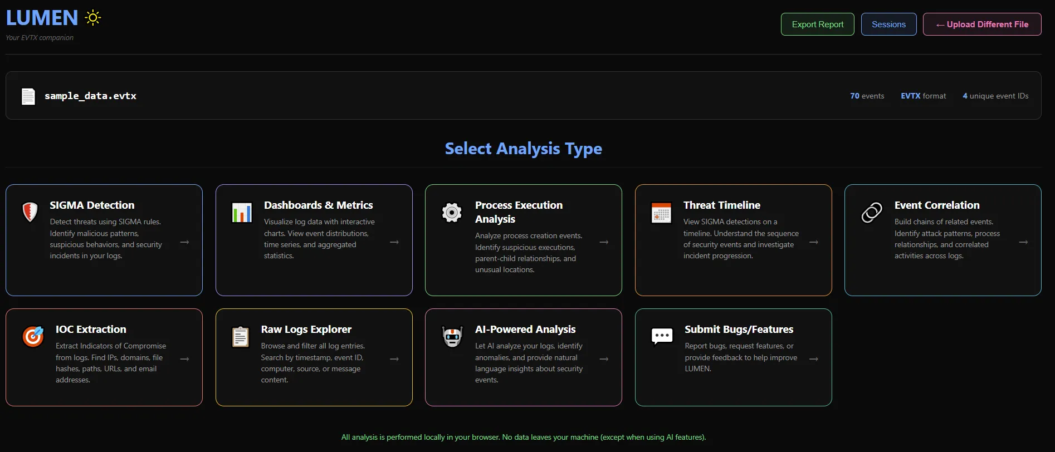Screen dimensions: 1055x452
Task: Click the Threat Timeline calendar icon
Action: coord(662,213)
